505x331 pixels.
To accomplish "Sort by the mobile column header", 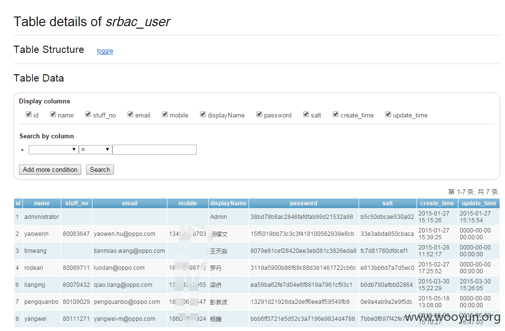I will 188,203.
